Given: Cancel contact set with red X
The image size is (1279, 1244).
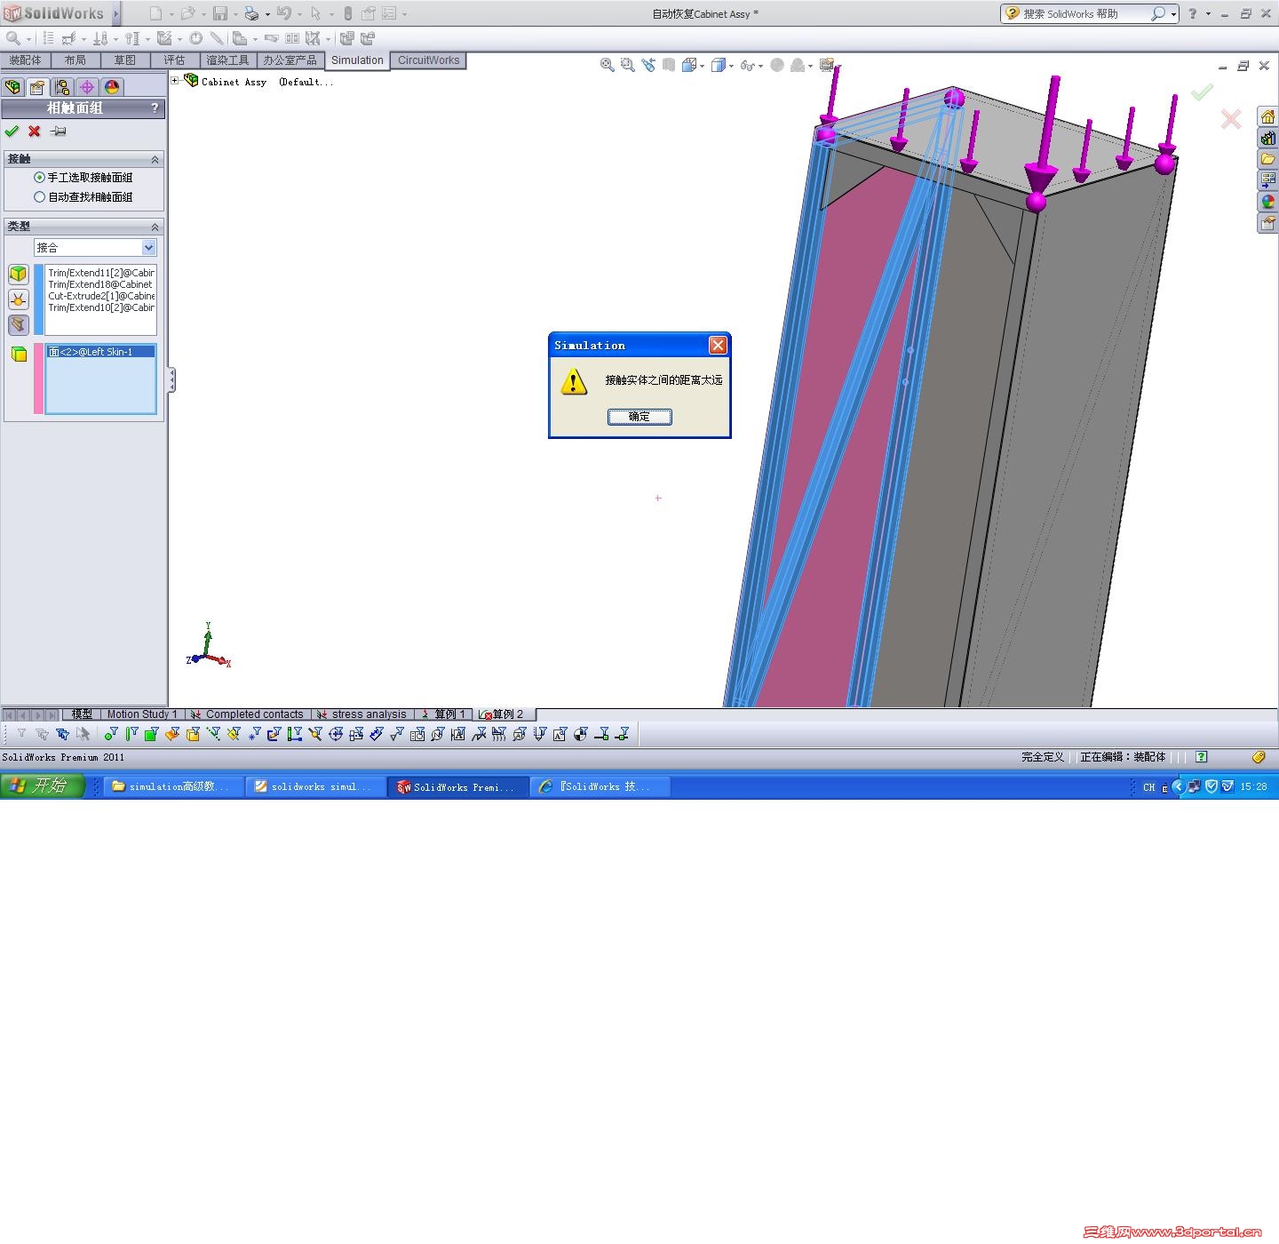Looking at the screenshot, I should click(x=35, y=132).
